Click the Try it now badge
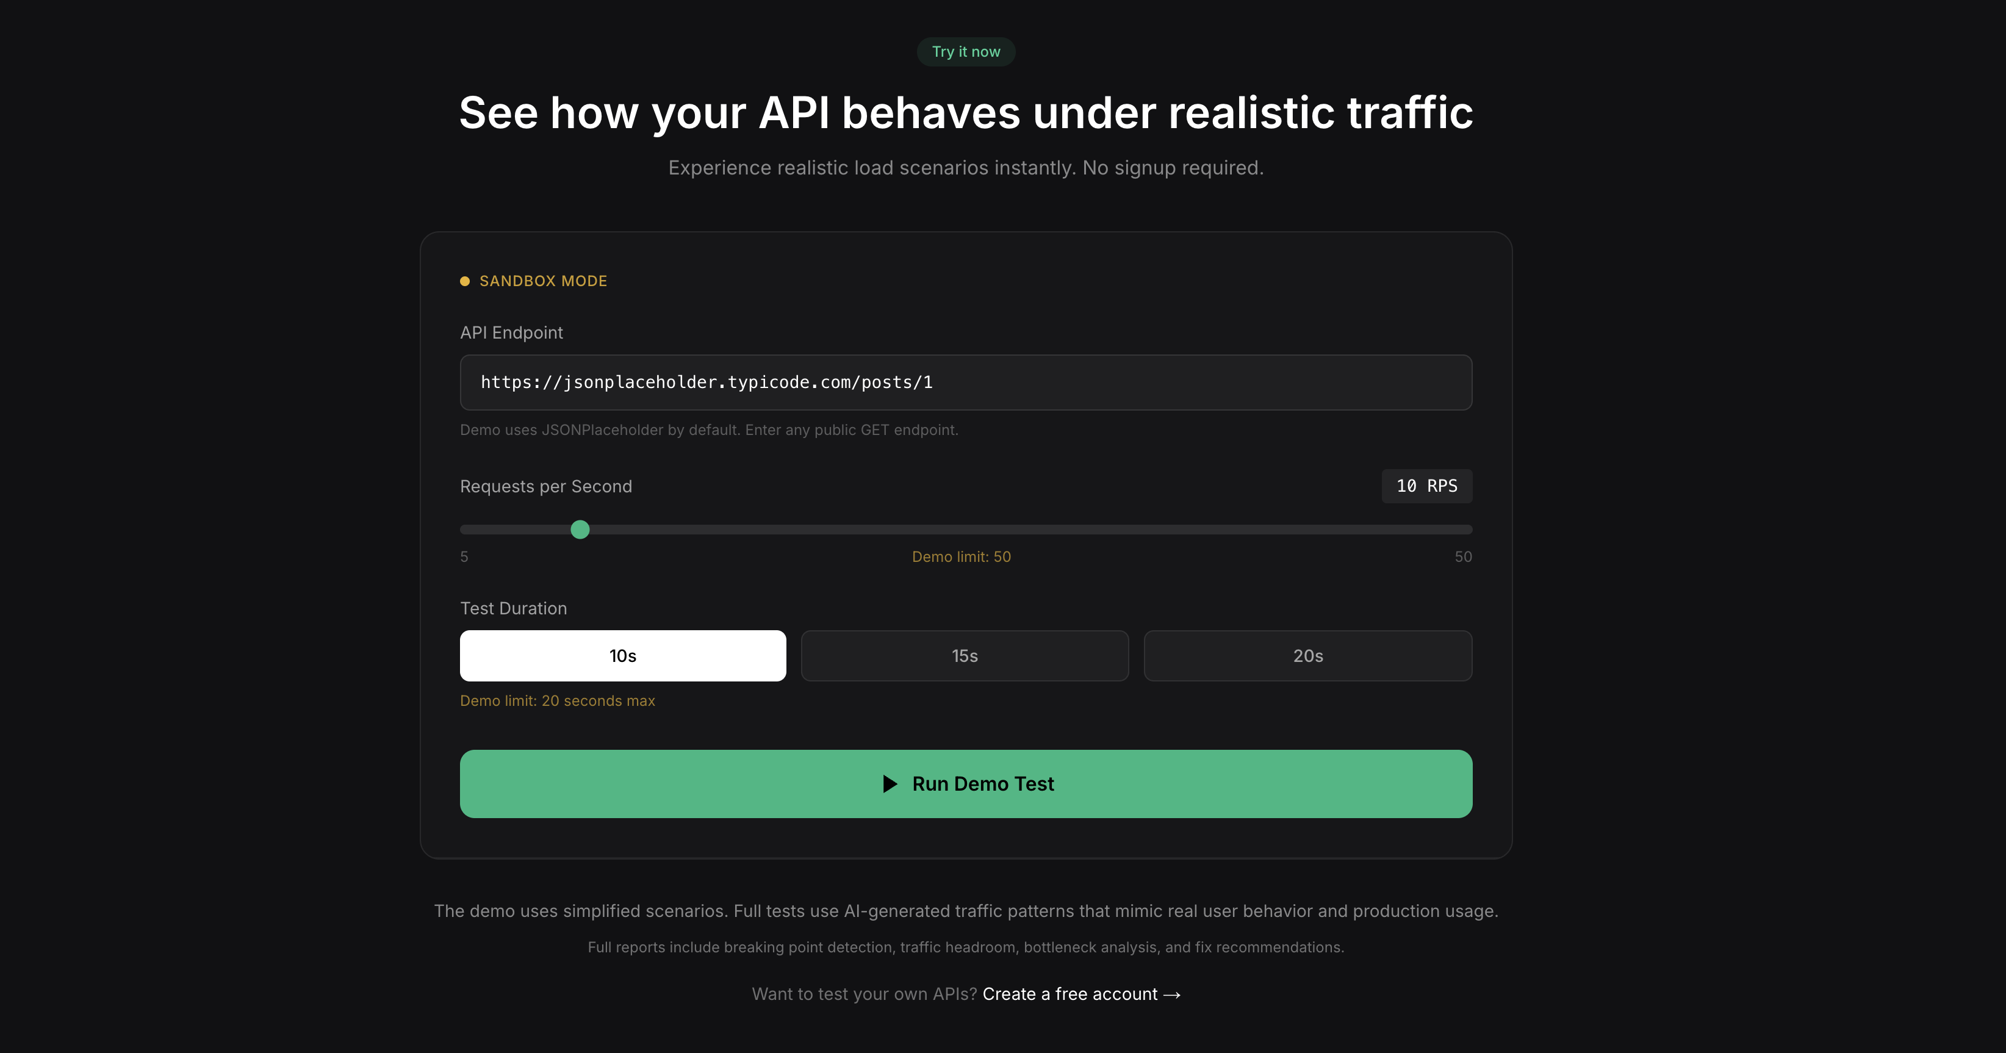 coord(966,51)
